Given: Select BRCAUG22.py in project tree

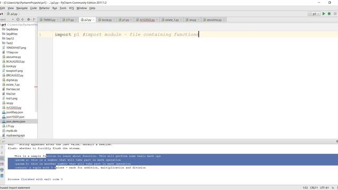Looking at the screenshot, I should (x=13, y=75).
